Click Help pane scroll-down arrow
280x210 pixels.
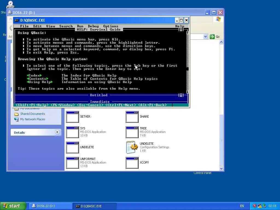click(x=188, y=92)
